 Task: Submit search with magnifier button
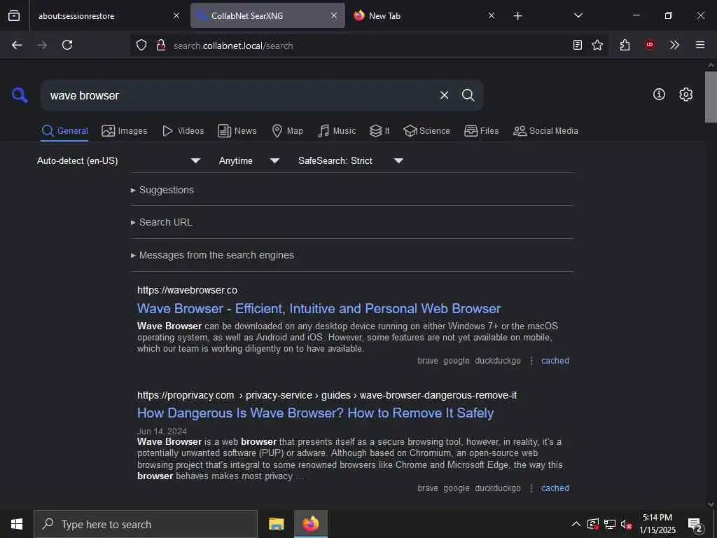click(x=468, y=95)
